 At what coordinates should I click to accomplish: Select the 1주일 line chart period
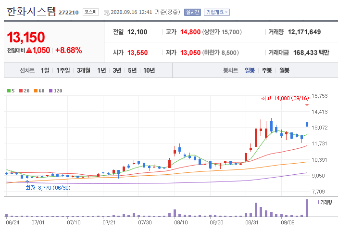click(63, 70)
